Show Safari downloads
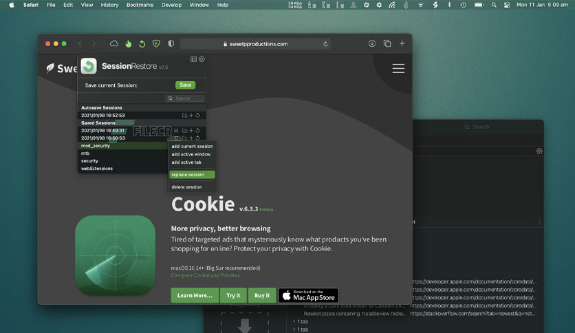Screen dimensions: 575x333 [372, 43]
